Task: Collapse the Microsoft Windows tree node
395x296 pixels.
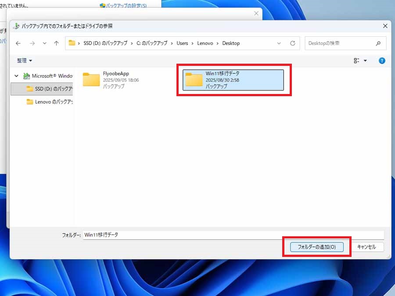Action: 16,76
